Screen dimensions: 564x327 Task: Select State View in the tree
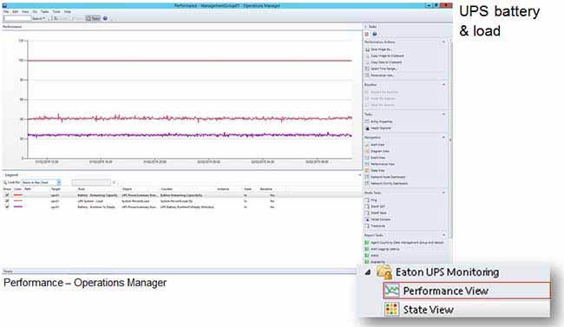419,310
